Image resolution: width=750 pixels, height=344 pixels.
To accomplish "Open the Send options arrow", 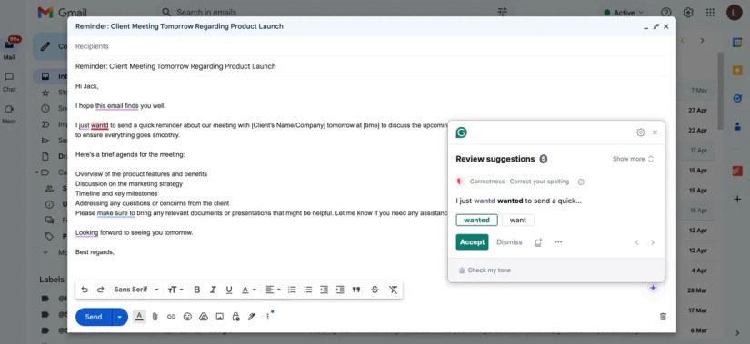I will click(x=120, y=317).
